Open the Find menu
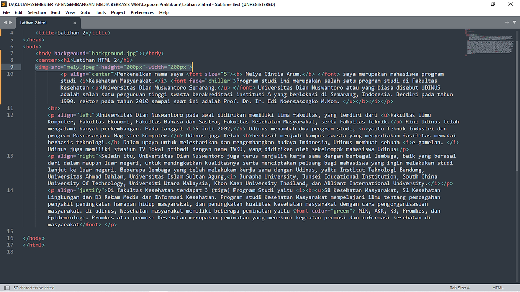This screenshot has width=520, height=292. pos(56,13)
